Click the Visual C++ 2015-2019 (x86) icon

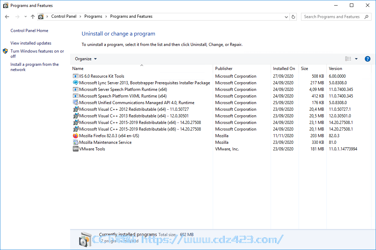pos(76,129)
